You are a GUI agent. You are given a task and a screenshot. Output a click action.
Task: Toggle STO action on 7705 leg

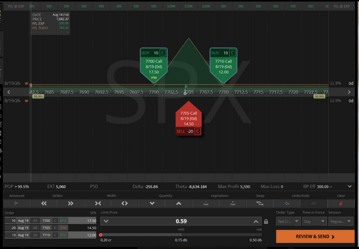63,228
